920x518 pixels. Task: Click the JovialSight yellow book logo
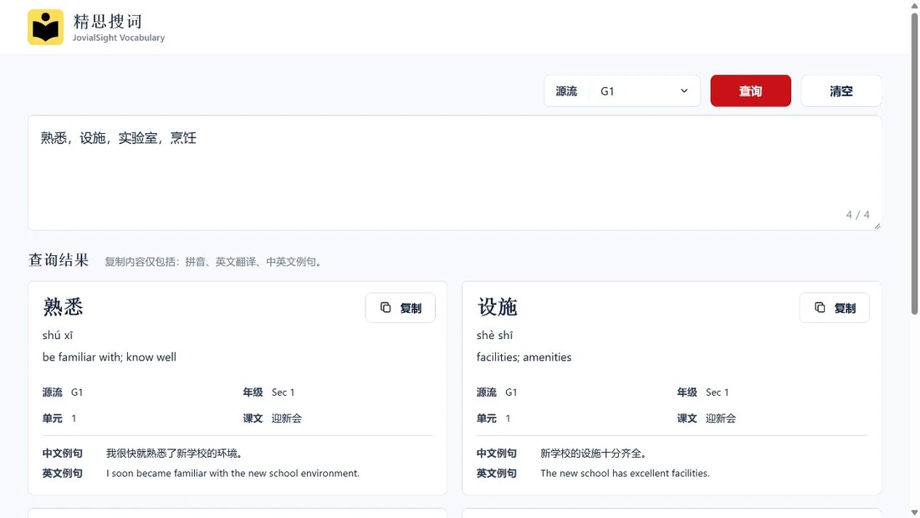45,27
